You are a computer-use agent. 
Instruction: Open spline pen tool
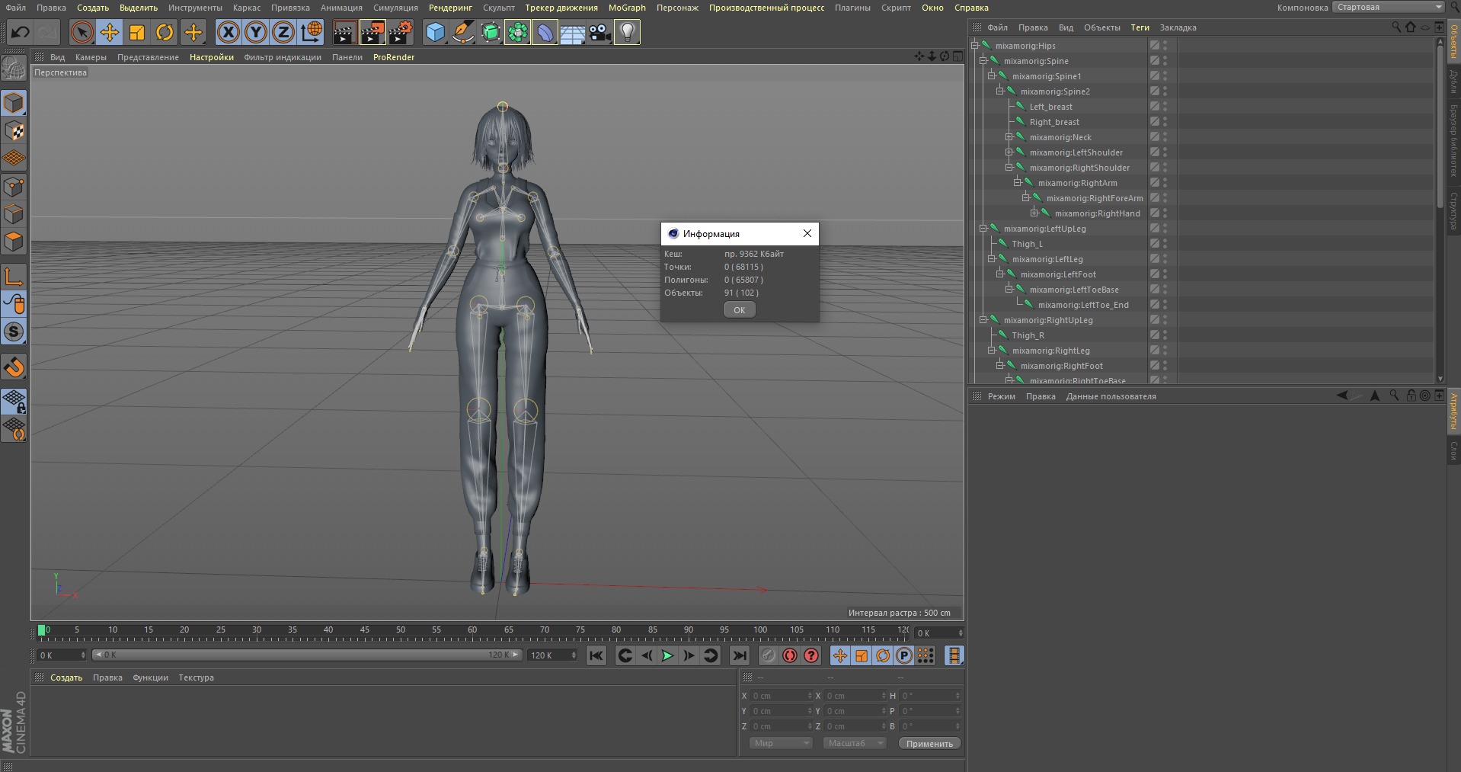point(462,32)
